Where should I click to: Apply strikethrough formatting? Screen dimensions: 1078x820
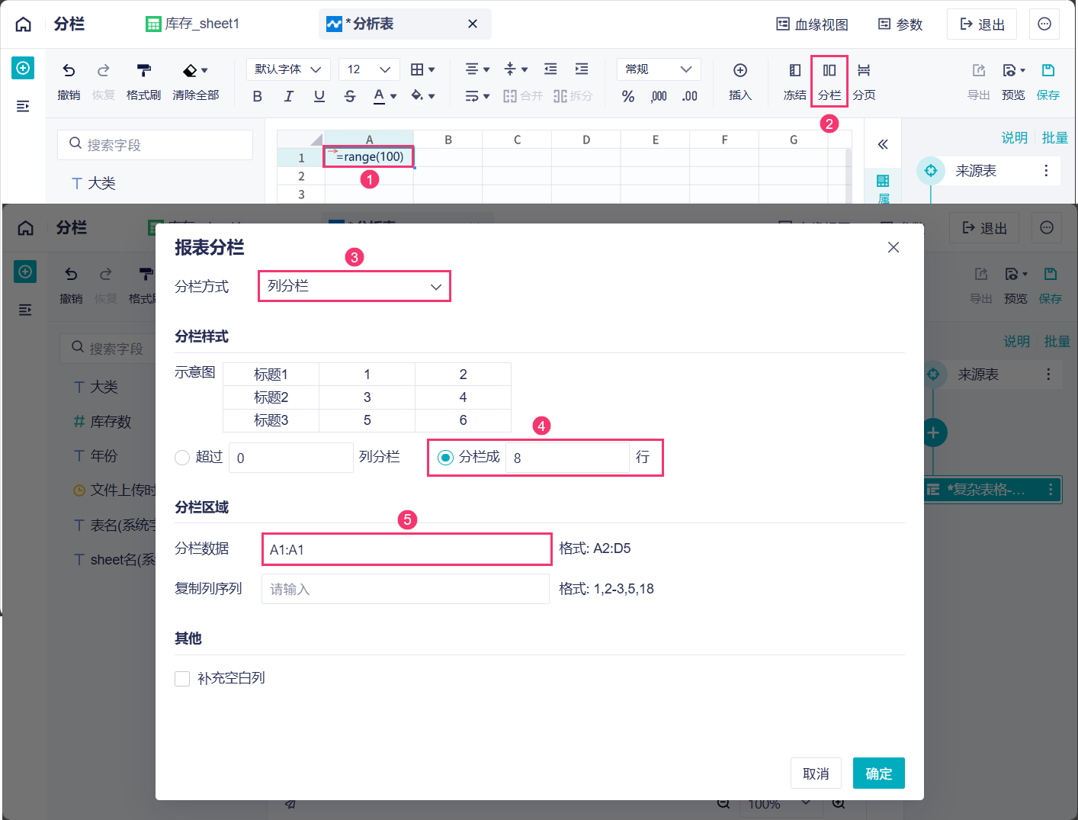pyautogui.click(x=350, y=96)
